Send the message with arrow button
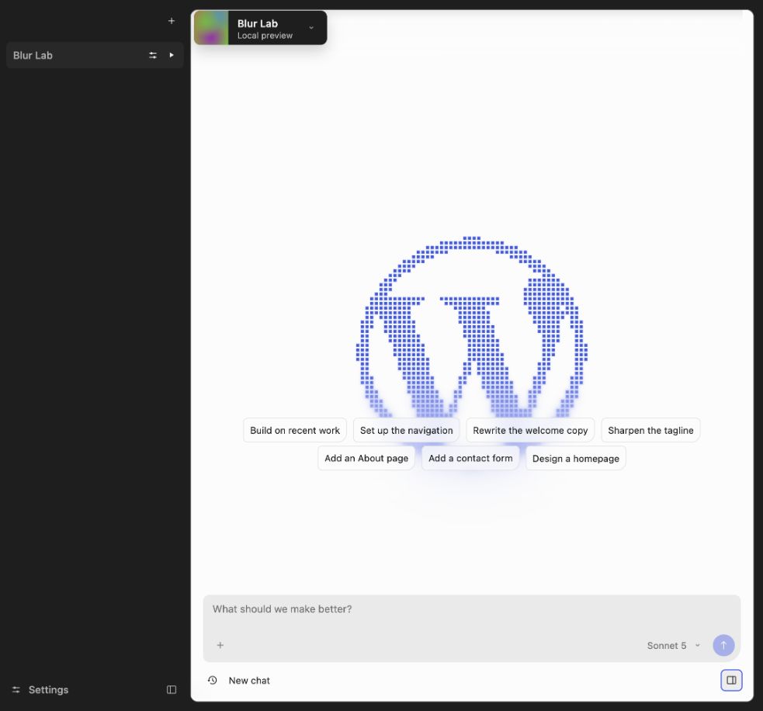763x711 pixels. point(723,645)
